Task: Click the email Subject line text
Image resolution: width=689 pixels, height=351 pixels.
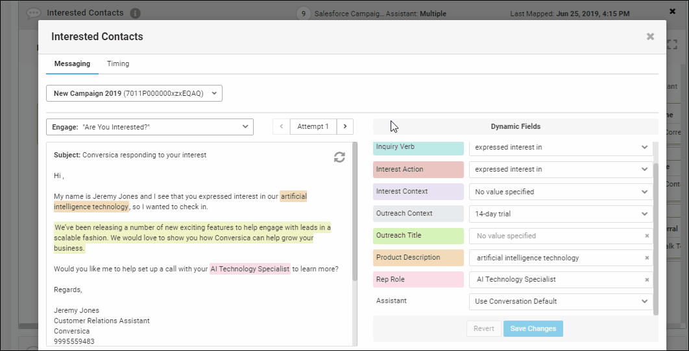Action: coord(130,155)
